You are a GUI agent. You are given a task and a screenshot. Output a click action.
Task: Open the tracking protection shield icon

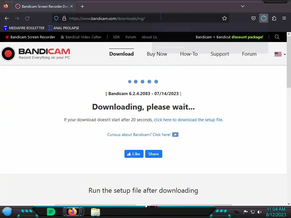point(56,18)
